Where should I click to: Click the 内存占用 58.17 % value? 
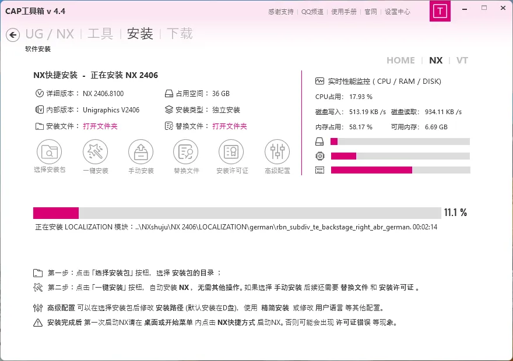coord(360,127)
